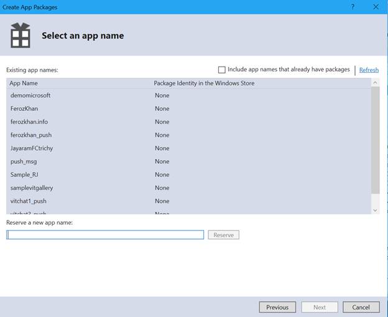
Task: Click the reserve new app name field
Action: coord(105,235)
